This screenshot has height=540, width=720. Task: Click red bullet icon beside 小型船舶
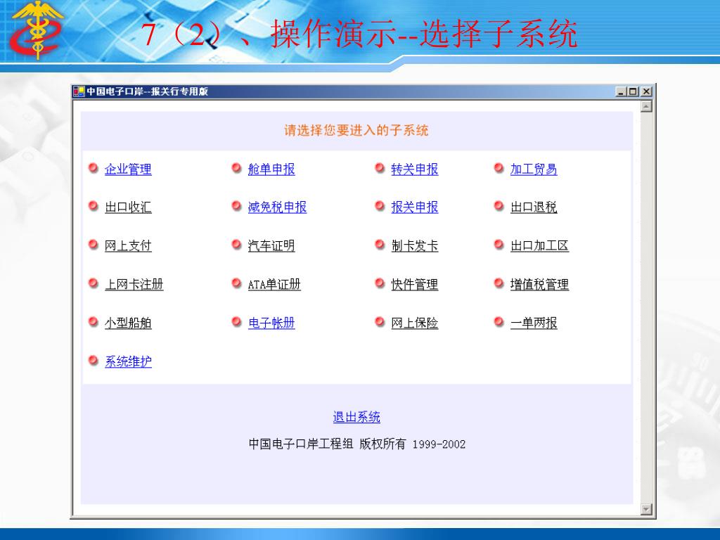tap(94, 321)
